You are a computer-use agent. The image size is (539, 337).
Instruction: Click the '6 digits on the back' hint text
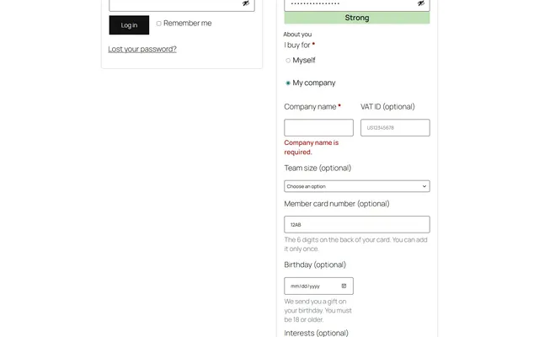pyautogui.click(x=355, y=244)
